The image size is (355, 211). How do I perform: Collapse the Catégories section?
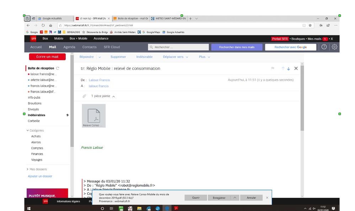point(28,131)
